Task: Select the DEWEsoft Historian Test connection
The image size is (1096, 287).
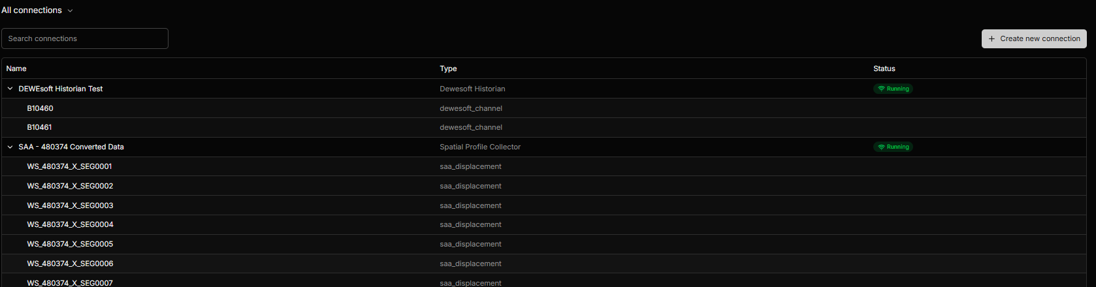Action: (543, 89)
